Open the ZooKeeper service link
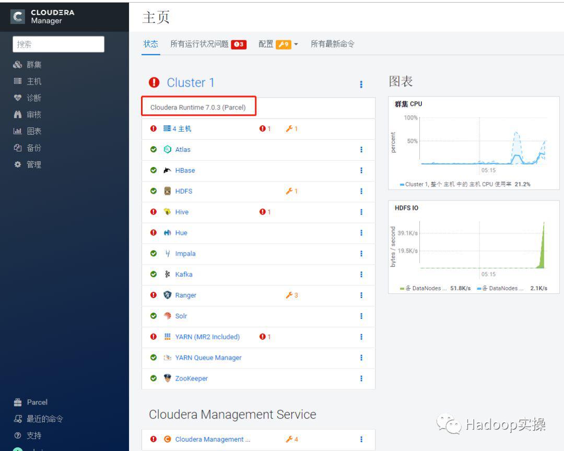564x451 pixels. click(191, 378)
